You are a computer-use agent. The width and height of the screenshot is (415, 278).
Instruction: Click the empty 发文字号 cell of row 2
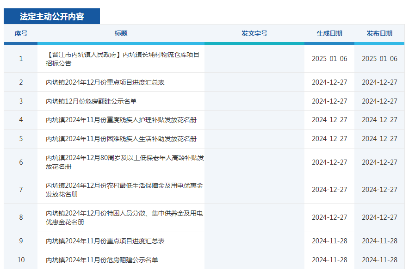point(254,82)
